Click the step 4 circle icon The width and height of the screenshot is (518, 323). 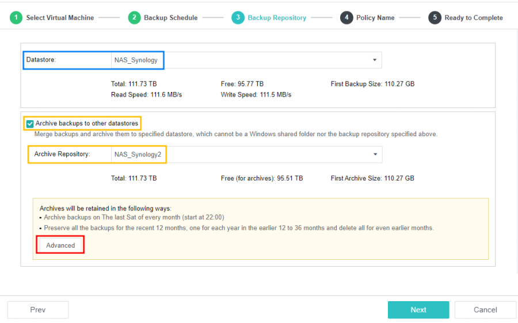(346, 17)
